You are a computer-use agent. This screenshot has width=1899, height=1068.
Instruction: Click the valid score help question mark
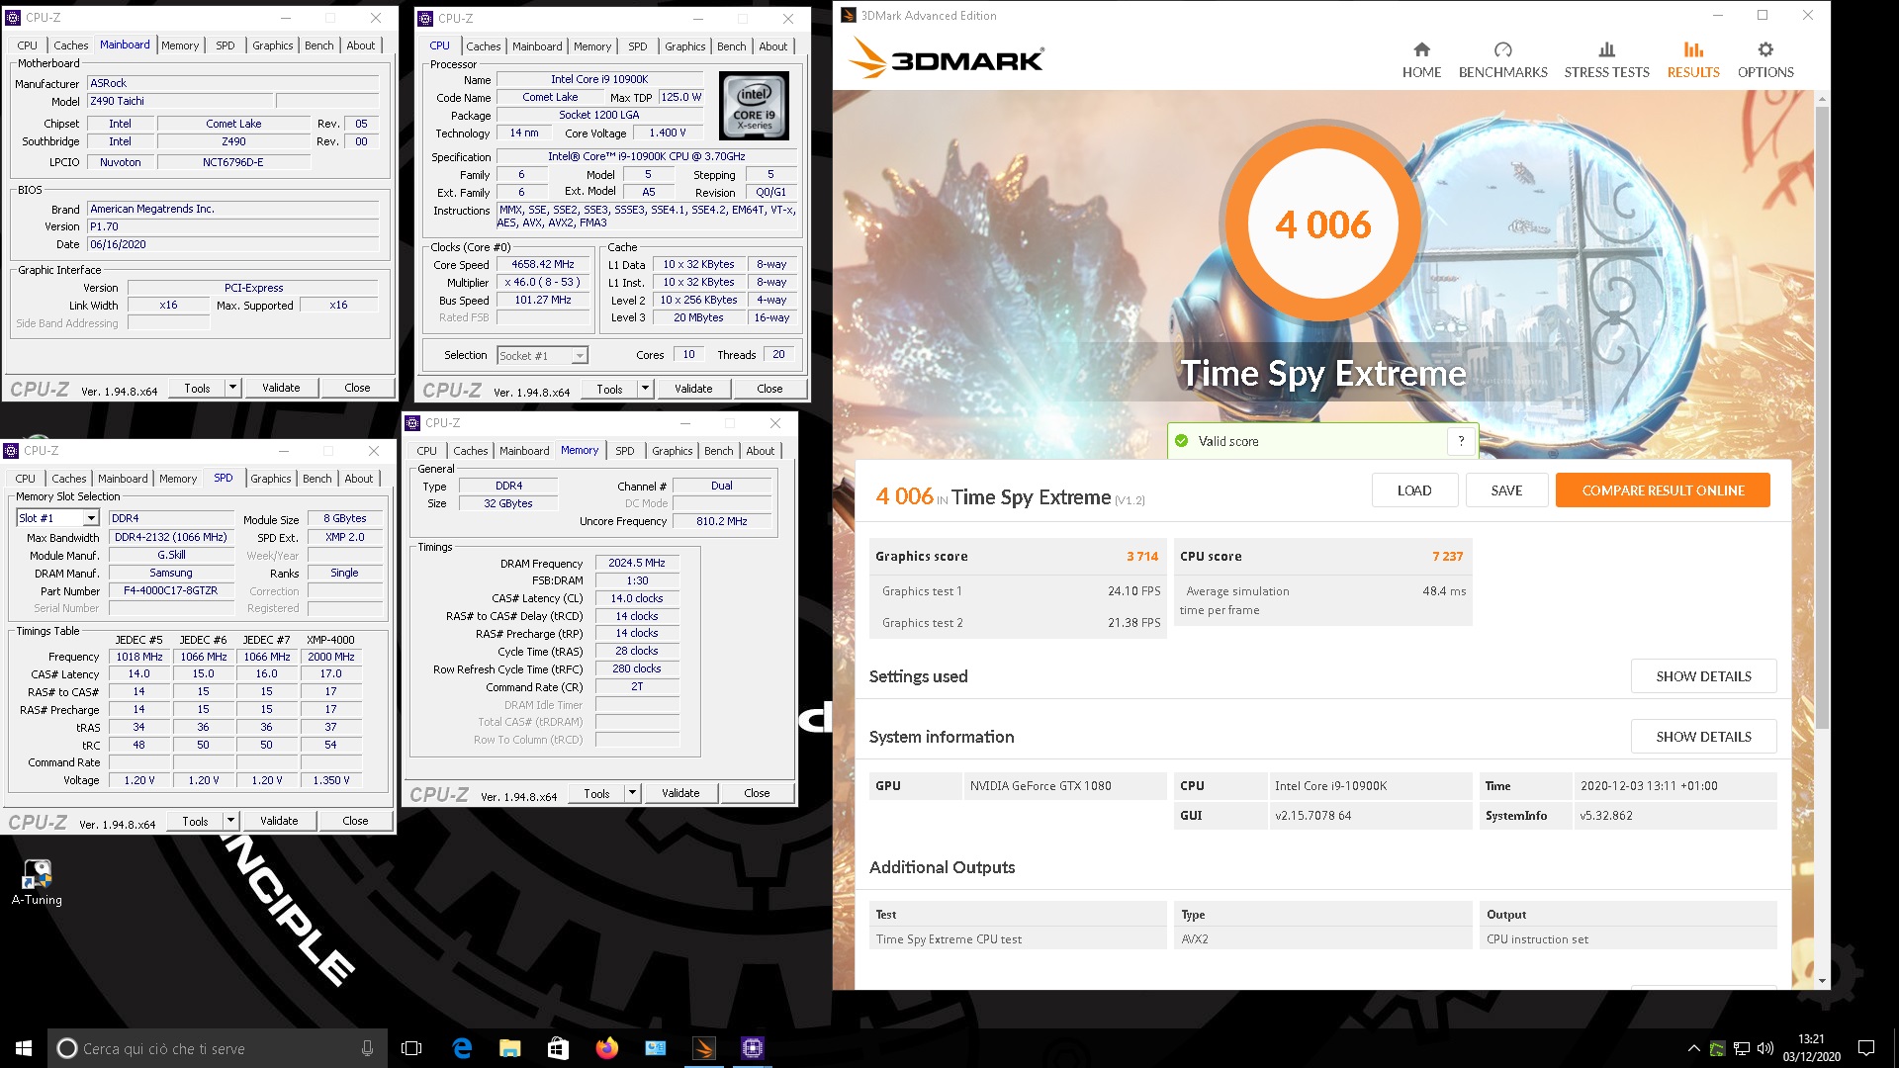click(1461, 441)
